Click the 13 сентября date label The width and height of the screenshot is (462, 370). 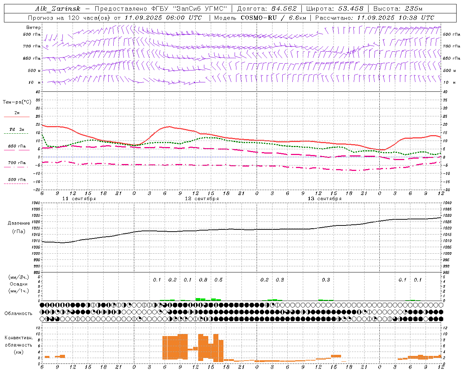[324, 199]
